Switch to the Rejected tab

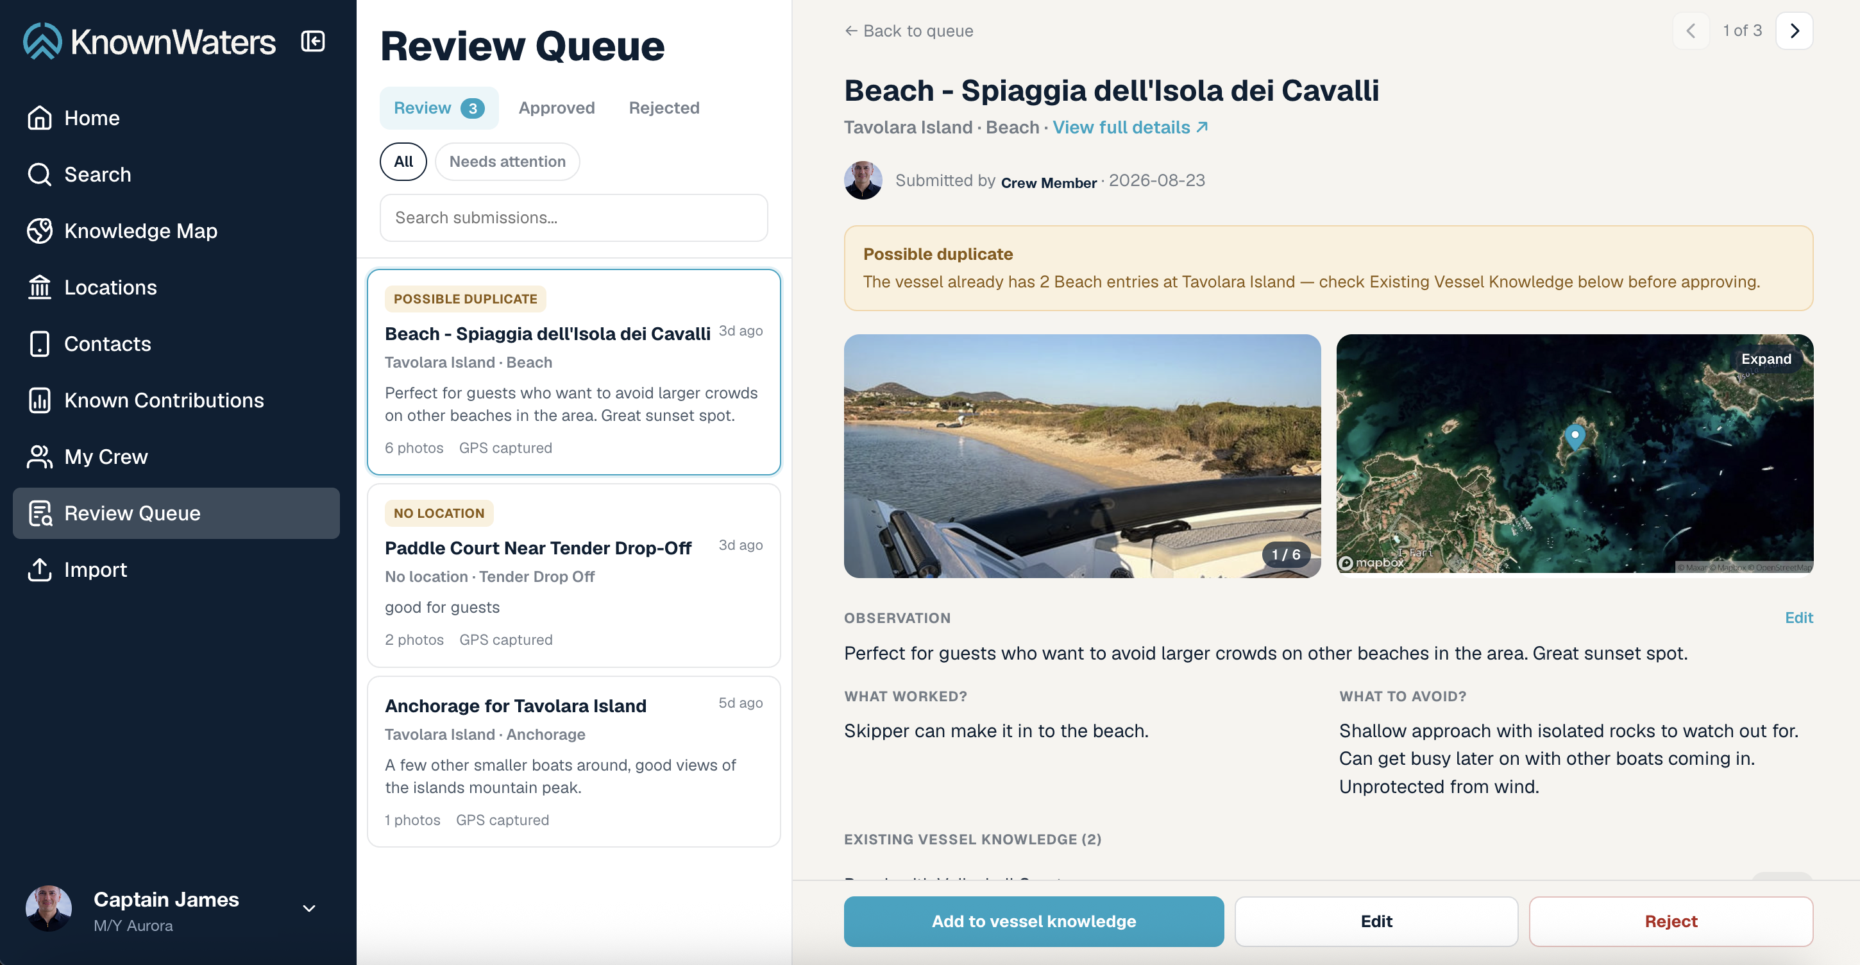tap(664, 108)
